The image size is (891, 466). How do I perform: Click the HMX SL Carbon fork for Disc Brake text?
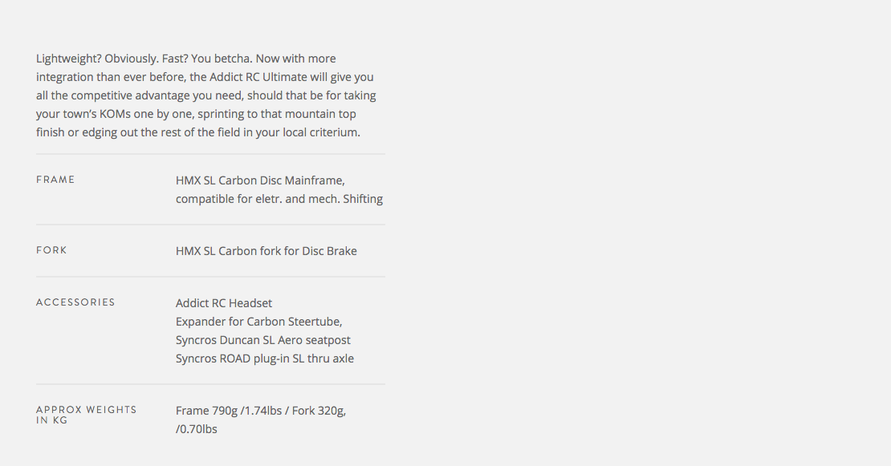pyautogui.click(x=266, y=251)
